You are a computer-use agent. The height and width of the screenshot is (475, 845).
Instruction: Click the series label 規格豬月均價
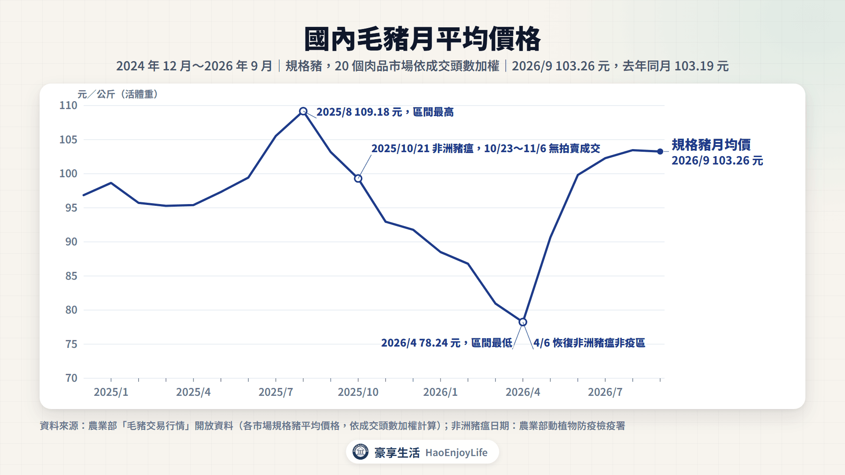pyautogui.click(x=711, y=145)
